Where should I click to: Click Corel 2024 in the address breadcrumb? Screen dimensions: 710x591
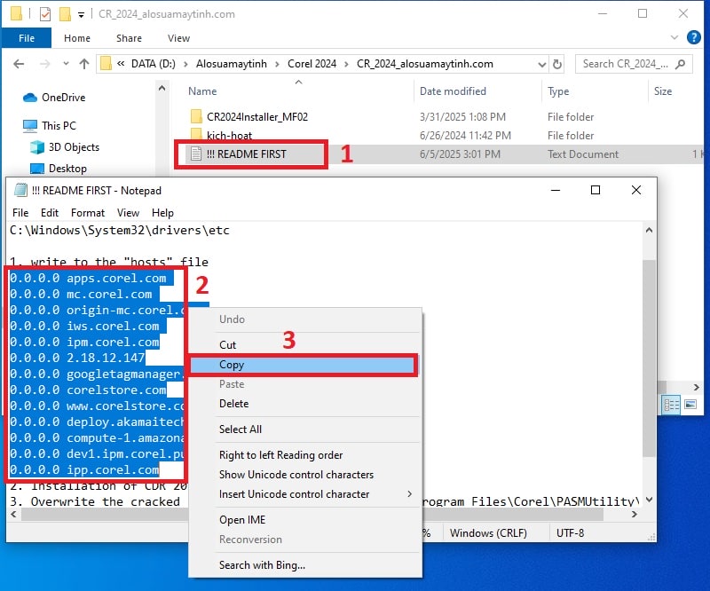coord(312,64)
